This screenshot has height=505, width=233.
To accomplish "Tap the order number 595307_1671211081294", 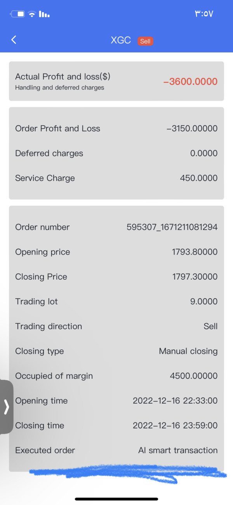I will (172, 227).
